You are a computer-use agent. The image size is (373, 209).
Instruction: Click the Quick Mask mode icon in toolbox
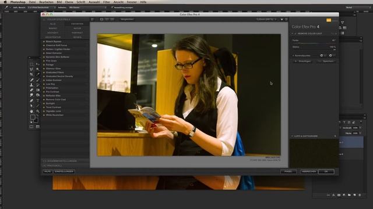point(31,127)
